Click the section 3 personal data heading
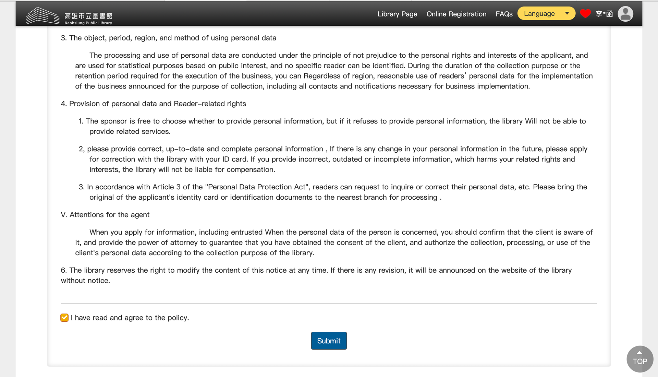This screenshot has height=377, width=658. [169, 38]
